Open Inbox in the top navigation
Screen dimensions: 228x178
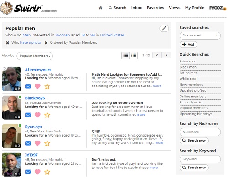(x=137, y=8)
